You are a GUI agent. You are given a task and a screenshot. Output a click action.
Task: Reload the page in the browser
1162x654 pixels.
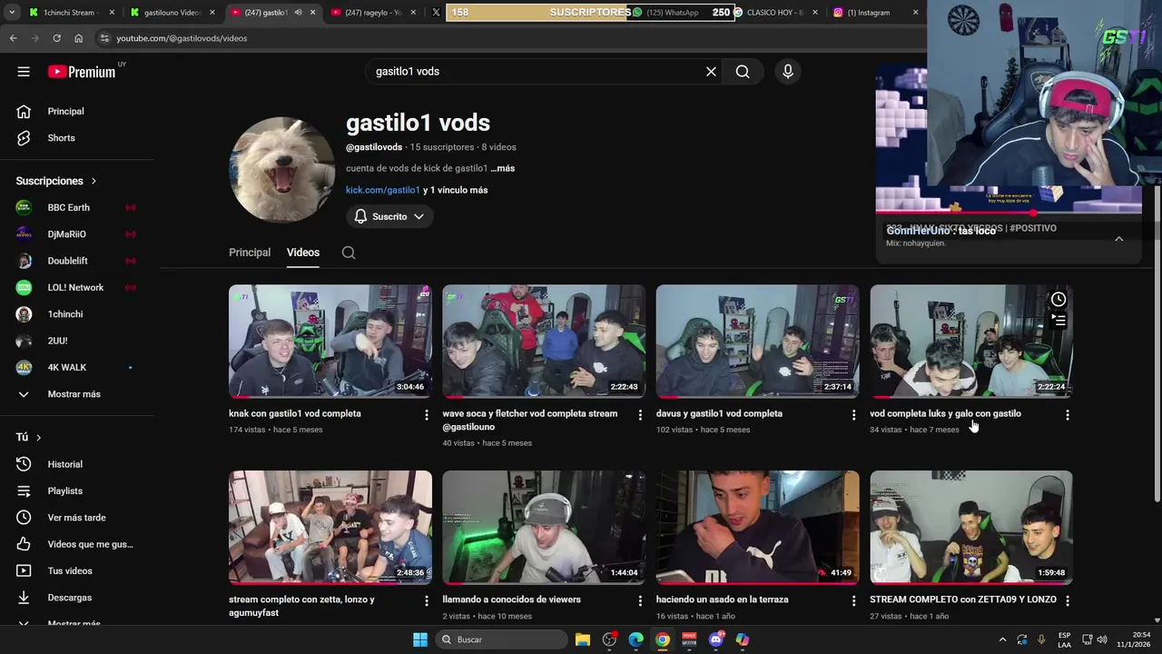56,38
